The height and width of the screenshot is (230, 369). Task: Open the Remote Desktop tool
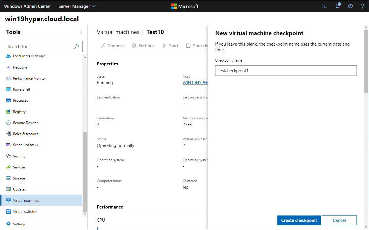(x=26, y=123)
